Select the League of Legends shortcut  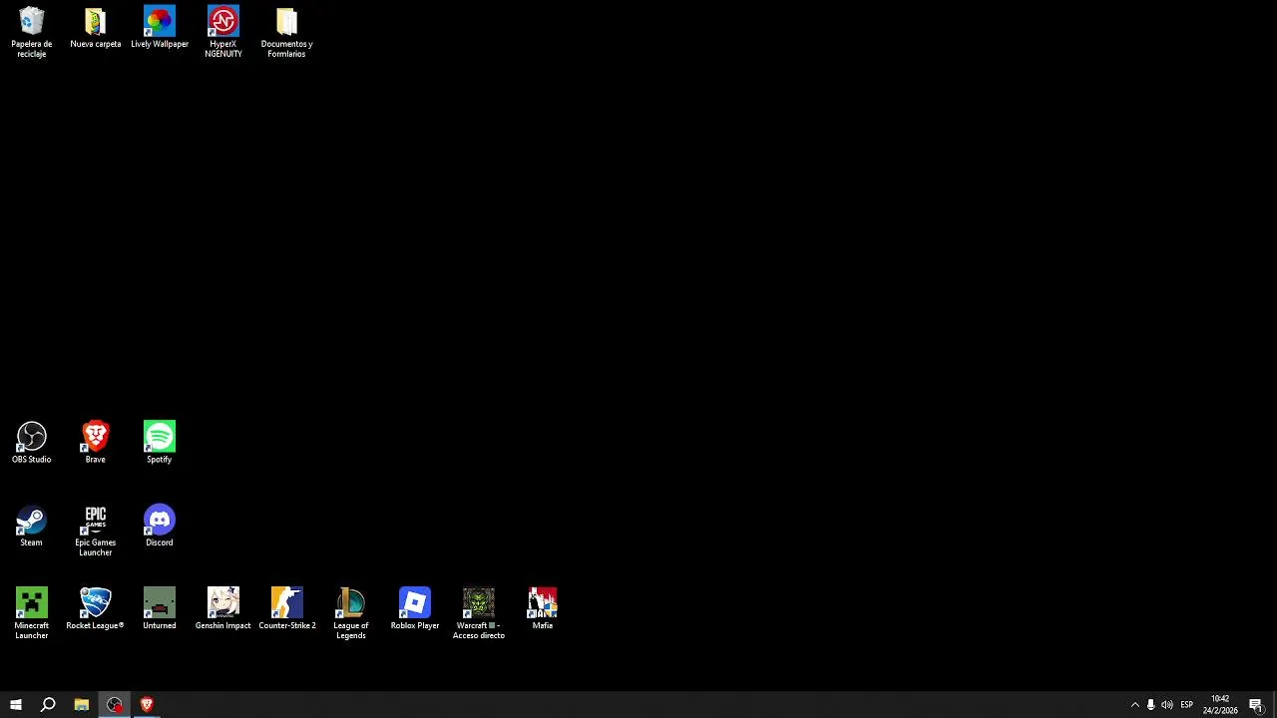[x=351, y=613]
